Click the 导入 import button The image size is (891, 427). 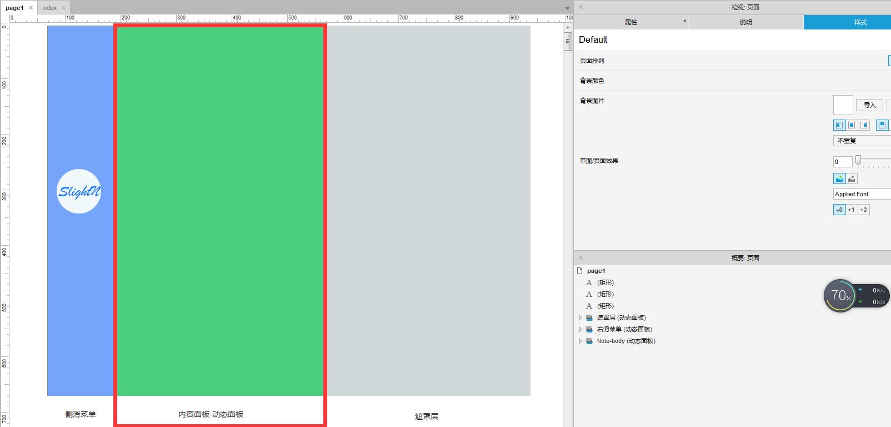pyautogui.click(x=869, y=105)
